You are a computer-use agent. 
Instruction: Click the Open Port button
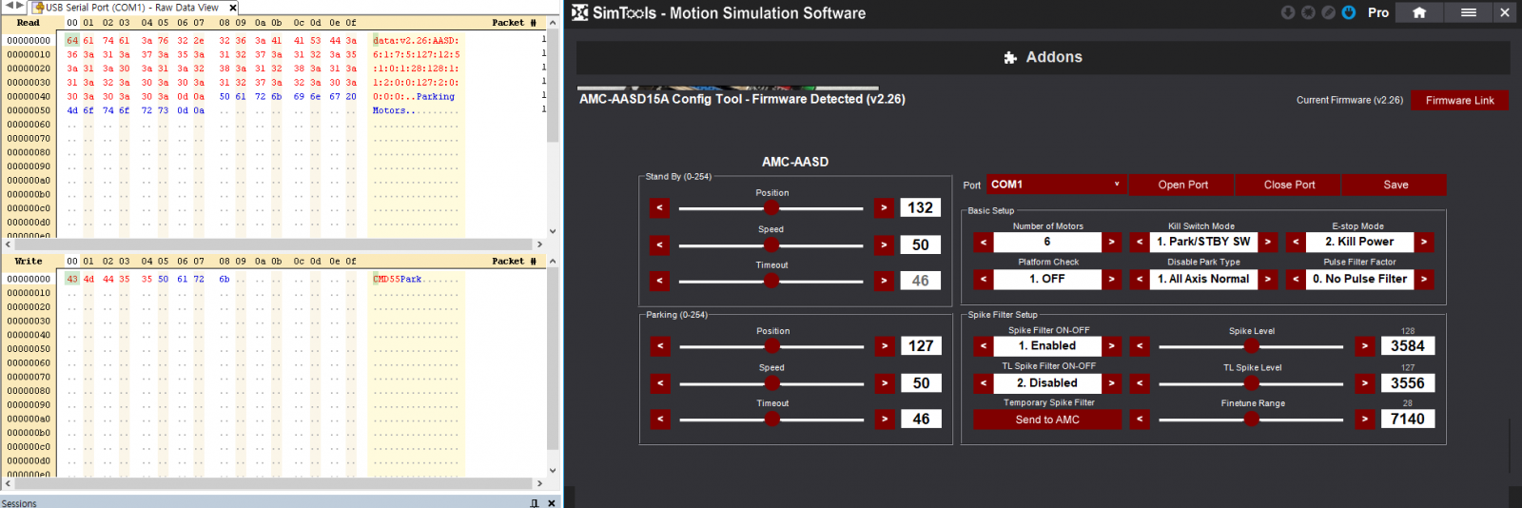click(x=1182, y=185)
